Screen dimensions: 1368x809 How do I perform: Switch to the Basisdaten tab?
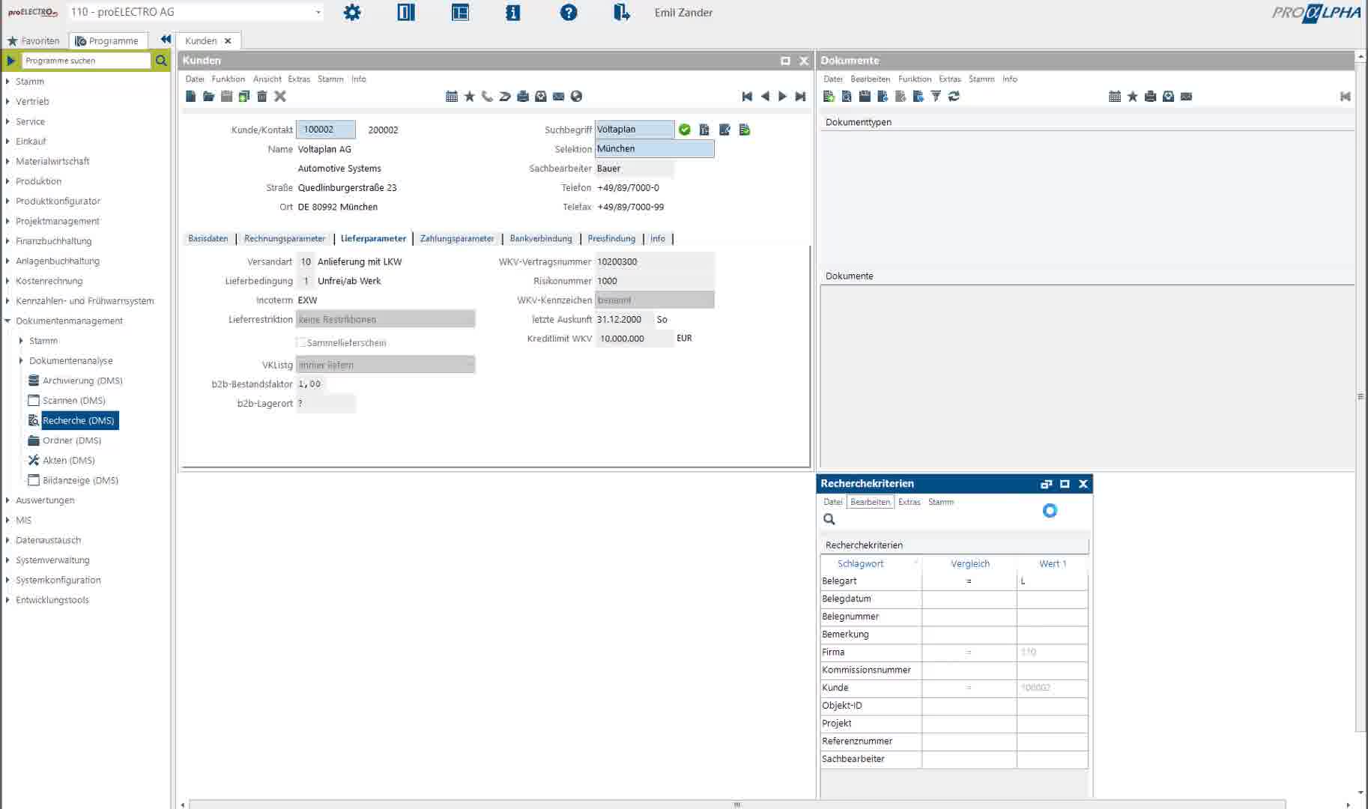208,238
